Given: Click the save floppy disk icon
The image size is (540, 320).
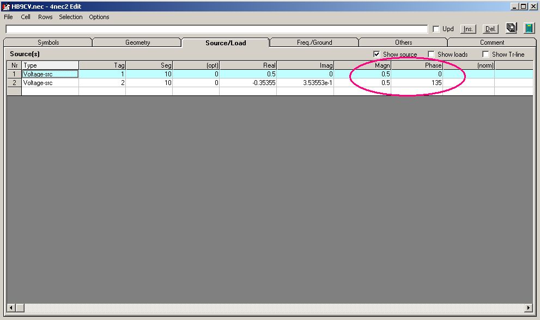Looking at the screenshot, I should [511, 28].
